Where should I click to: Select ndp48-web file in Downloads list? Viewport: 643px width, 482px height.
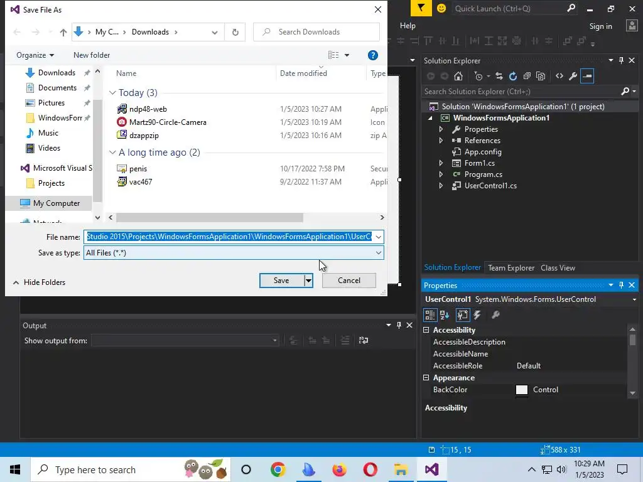coord(148,109)
